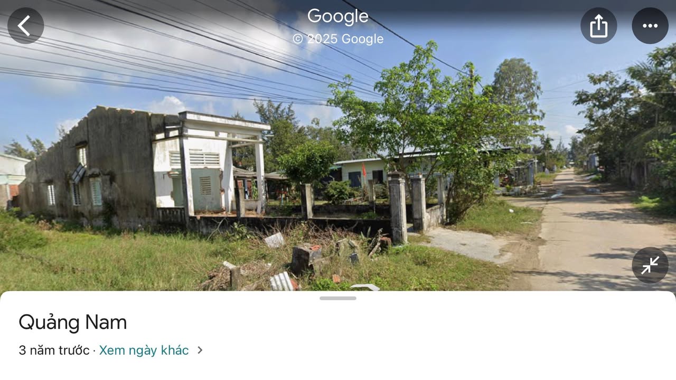Tap the 3 năm trước date label

(54, 350)
